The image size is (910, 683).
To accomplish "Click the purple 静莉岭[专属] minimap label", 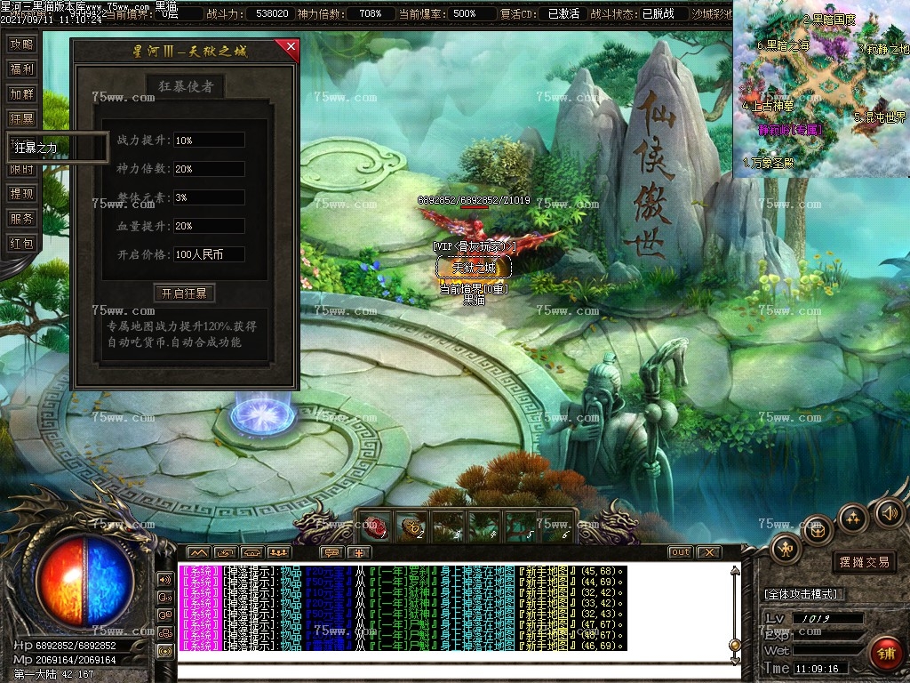I will click(x=790, y=129).
